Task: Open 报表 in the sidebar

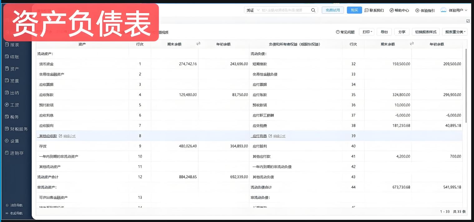Action: coord(12,45)
